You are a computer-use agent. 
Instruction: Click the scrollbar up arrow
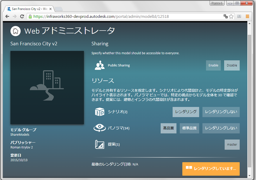(x=249, y=23)
